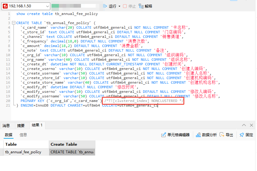Open the 运行 dropdown arrow
Viewport: 257px width, 171px height.
point(119,6)
